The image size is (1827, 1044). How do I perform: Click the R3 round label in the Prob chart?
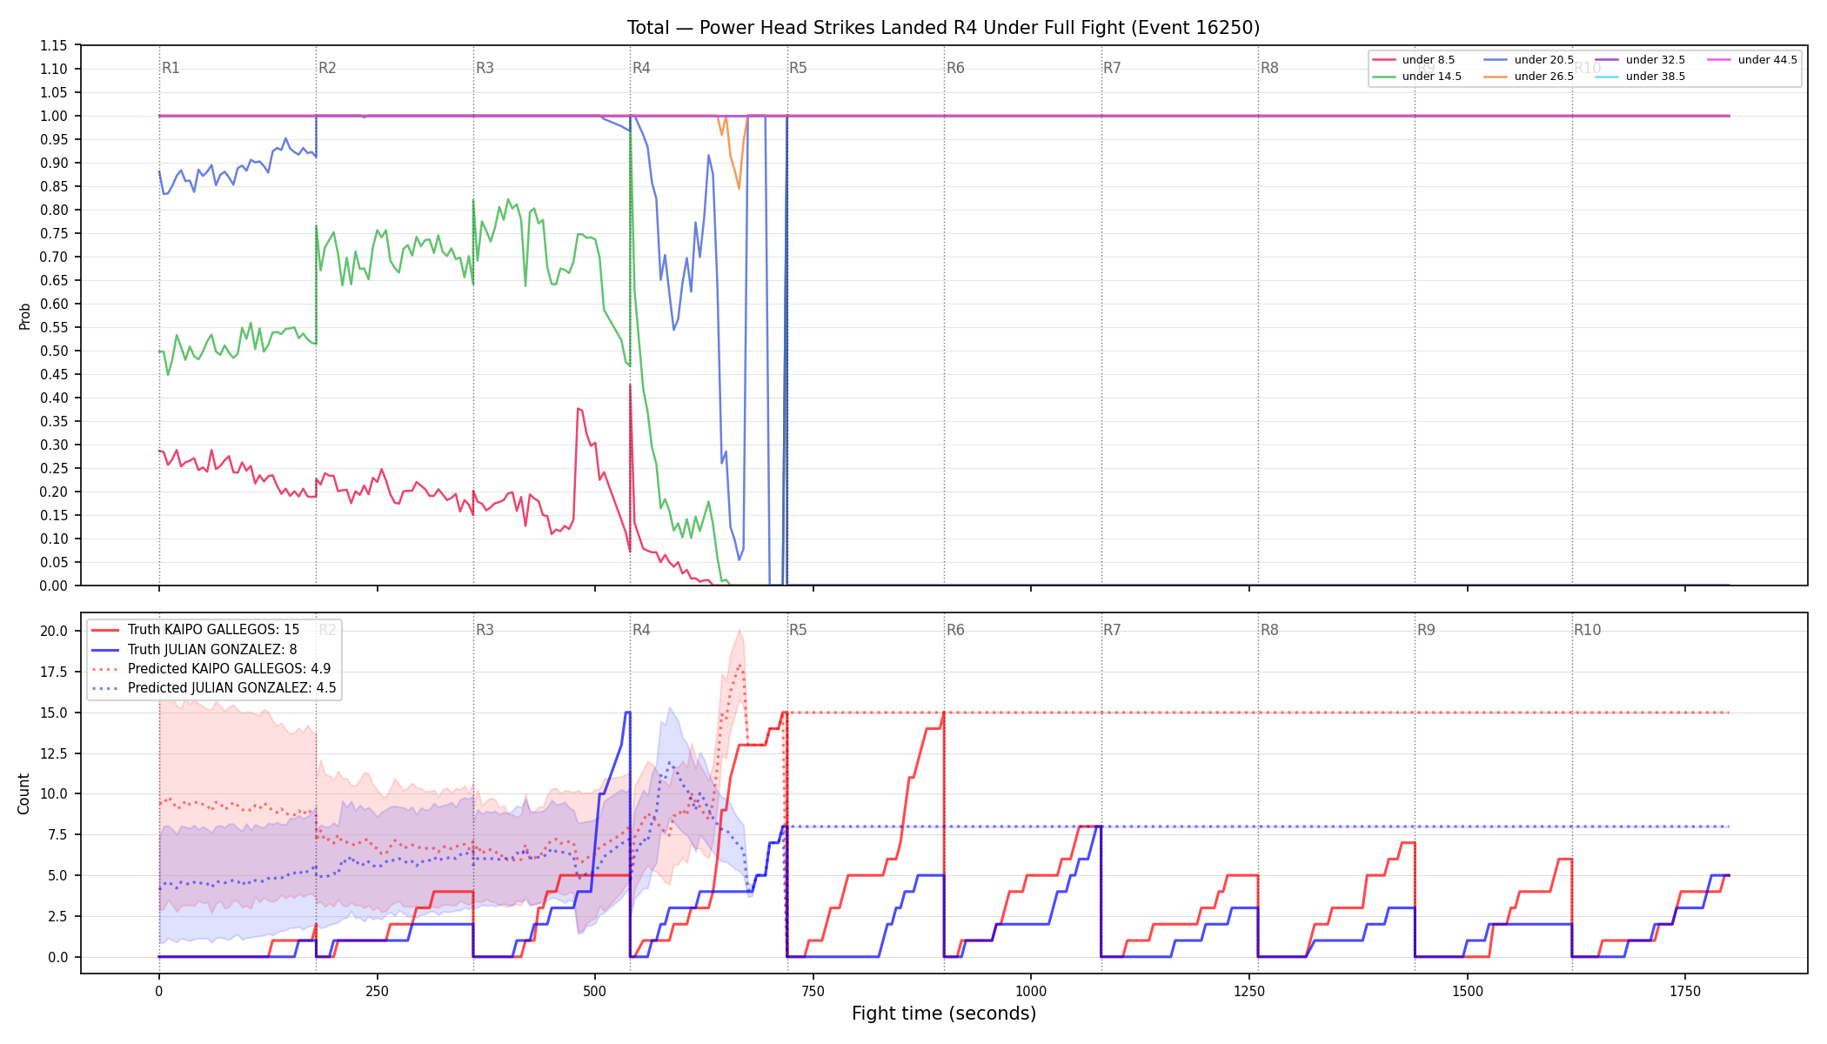[x=485, y=68]
